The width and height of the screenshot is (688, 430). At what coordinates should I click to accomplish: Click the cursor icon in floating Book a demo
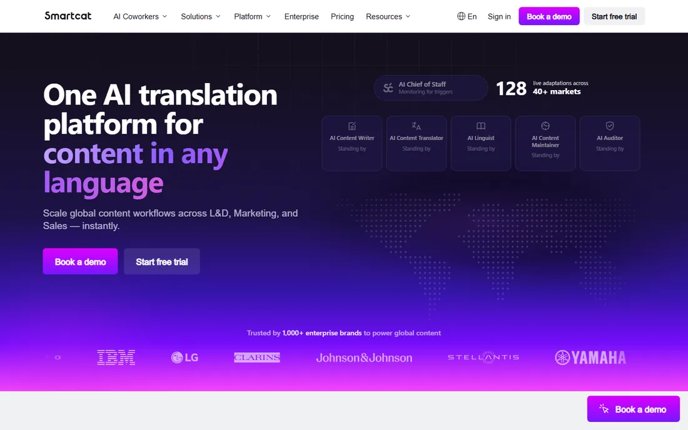pyautogui.click(x=604, y=409)
